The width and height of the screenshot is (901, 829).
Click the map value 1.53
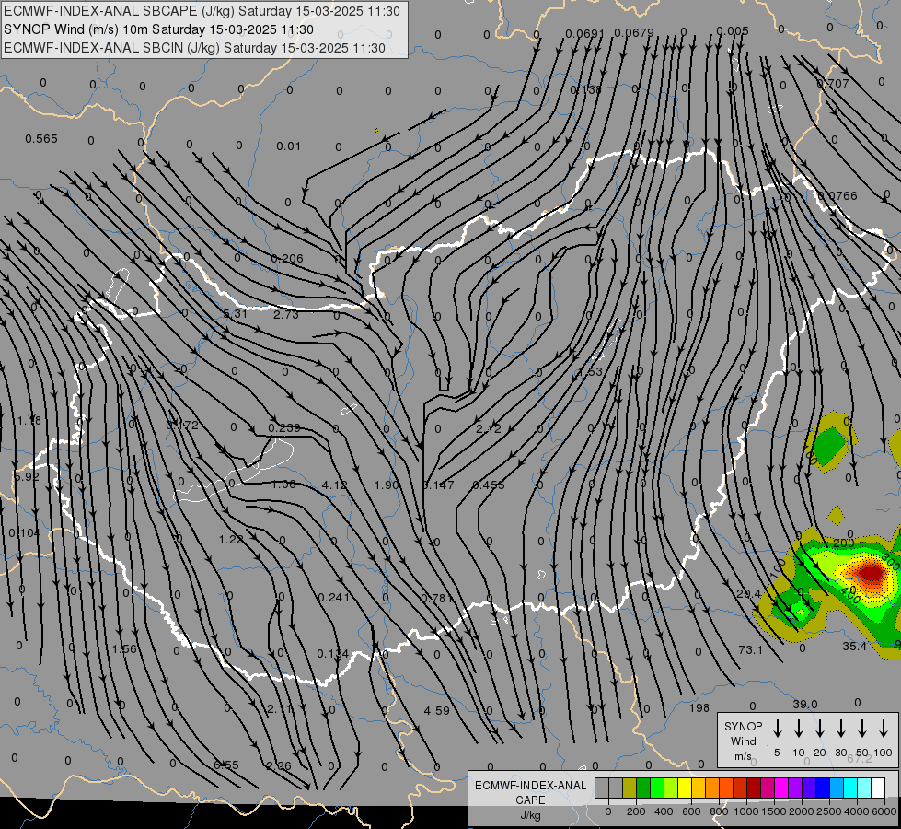591,371
